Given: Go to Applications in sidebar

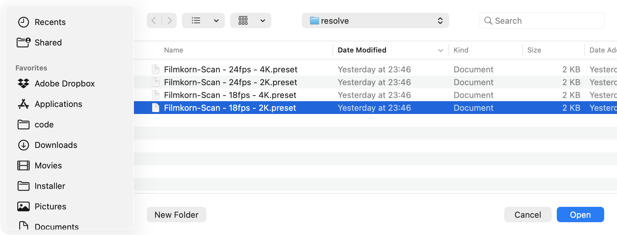Looking at the screenshot, I should [x=50, y=104].
